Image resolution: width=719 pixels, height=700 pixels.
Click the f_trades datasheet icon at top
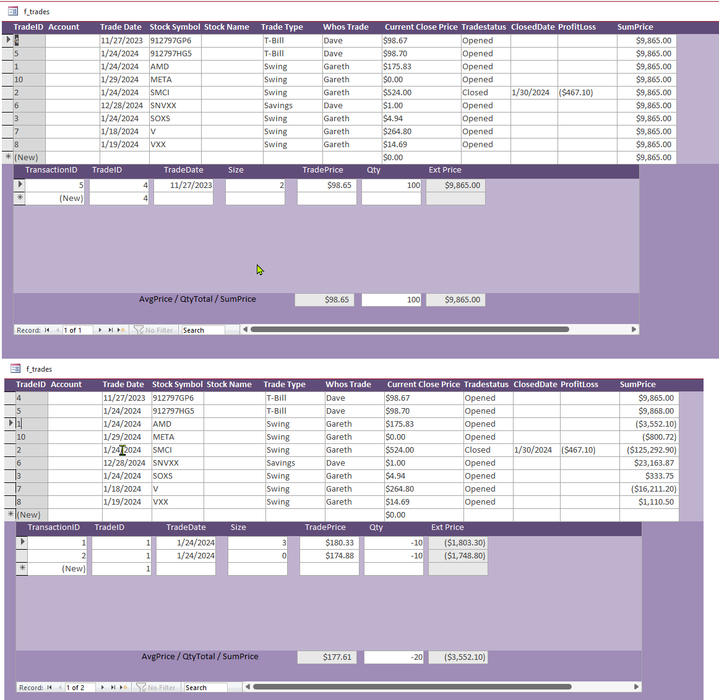[12, 11]
